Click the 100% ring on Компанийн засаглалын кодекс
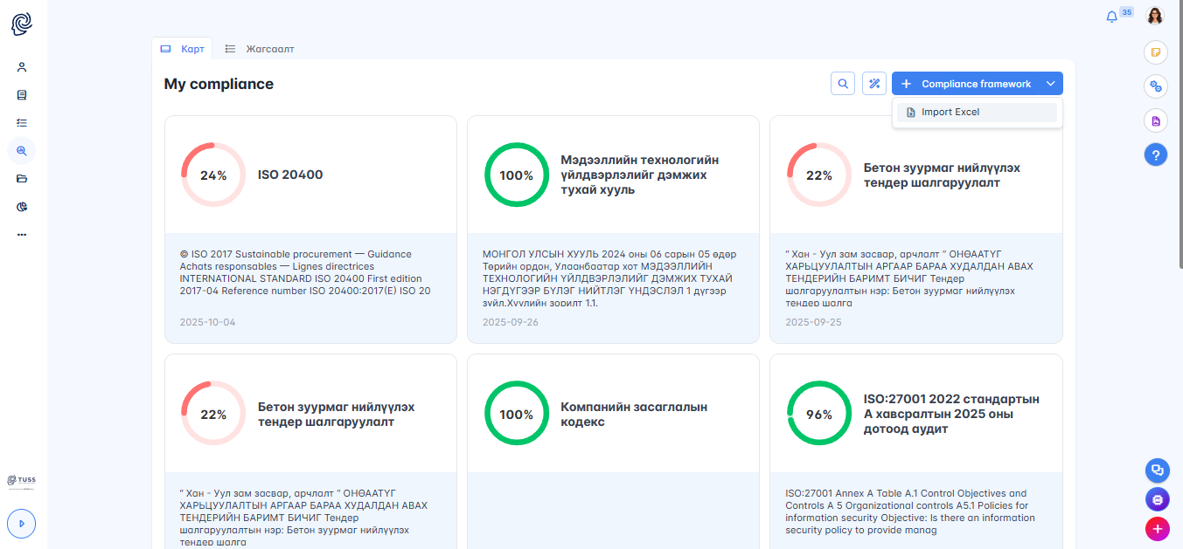 point(517,414)
